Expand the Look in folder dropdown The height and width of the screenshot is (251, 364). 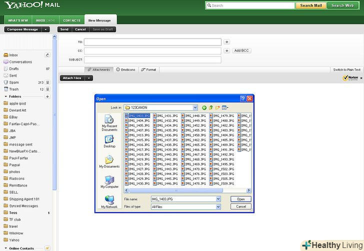195,107
